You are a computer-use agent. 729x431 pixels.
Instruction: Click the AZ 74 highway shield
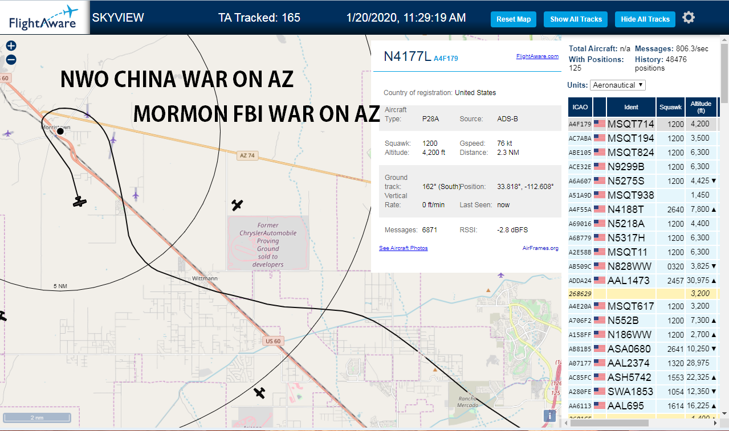246,155
